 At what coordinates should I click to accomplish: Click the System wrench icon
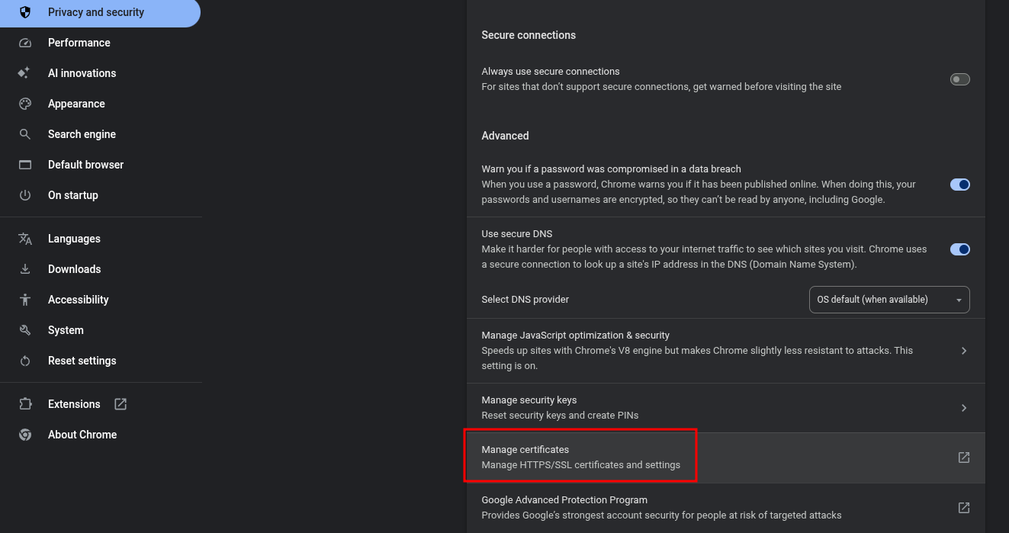pyautogui.click(x=25, y=330)
